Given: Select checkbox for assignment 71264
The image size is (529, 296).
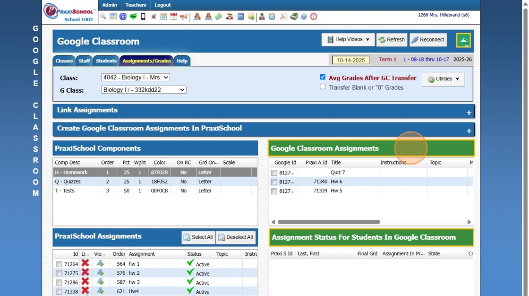Looking at the screenshot, I should [x=59, y=264].
